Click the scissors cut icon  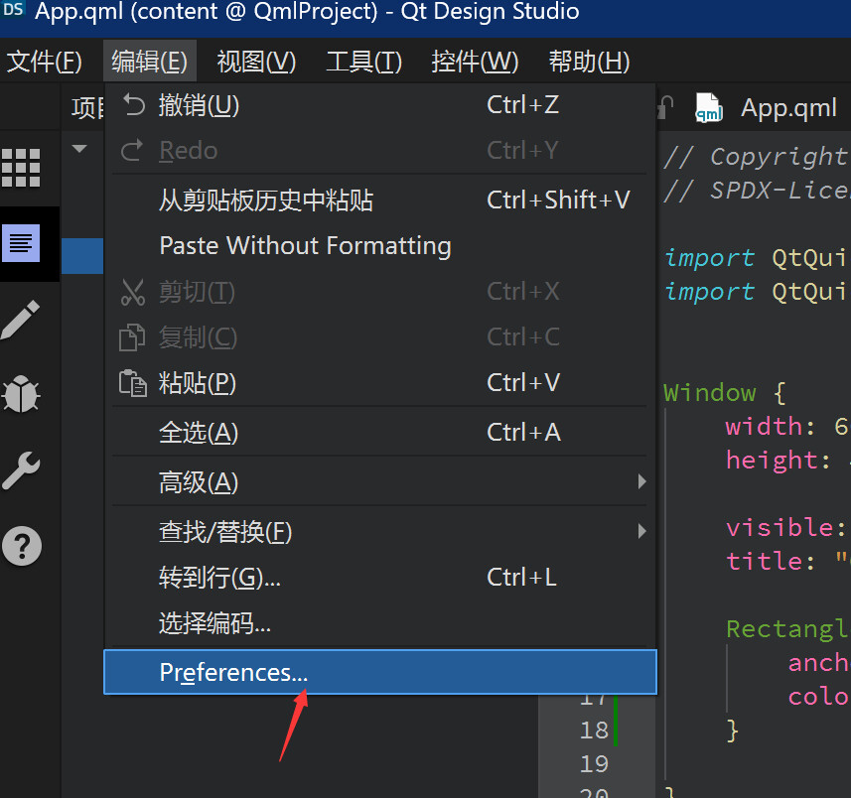pos(132,293)
